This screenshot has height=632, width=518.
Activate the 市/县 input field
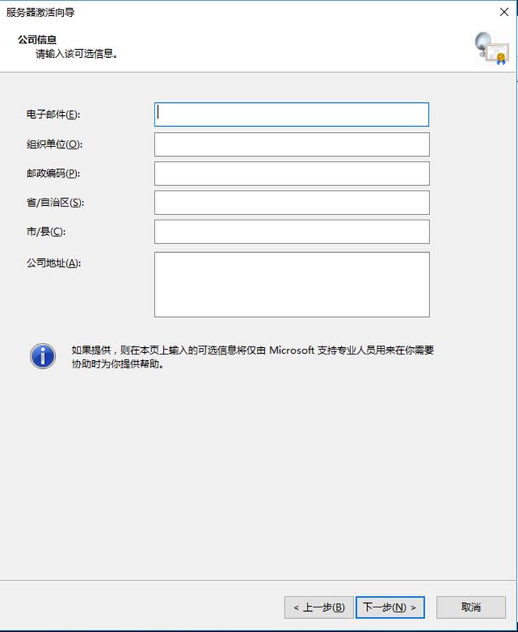292,231
